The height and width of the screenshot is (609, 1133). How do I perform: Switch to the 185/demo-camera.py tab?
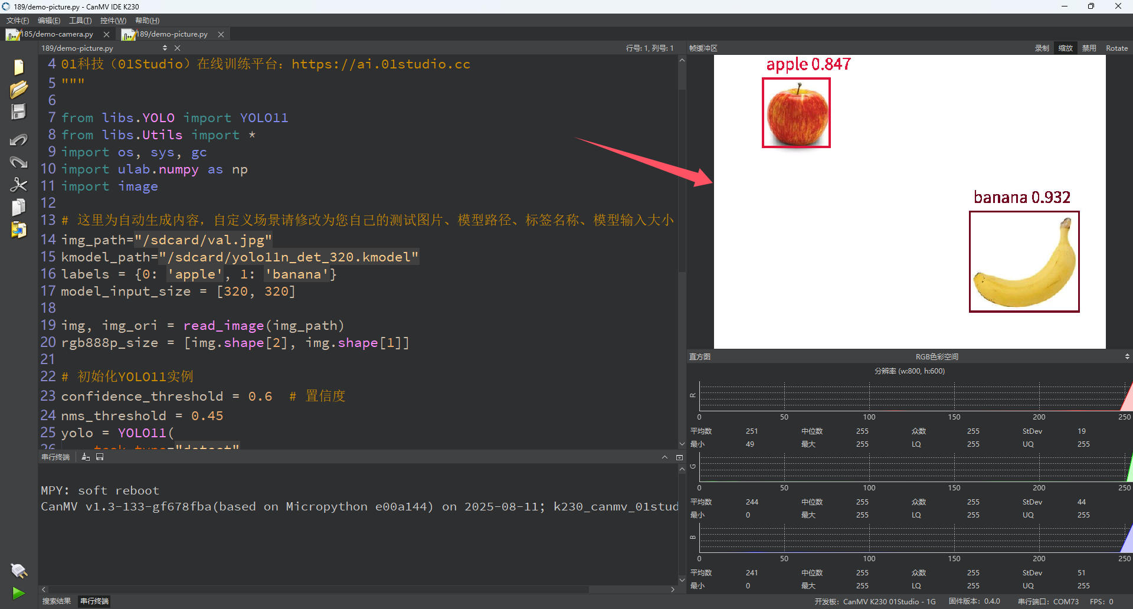(57, 34)
